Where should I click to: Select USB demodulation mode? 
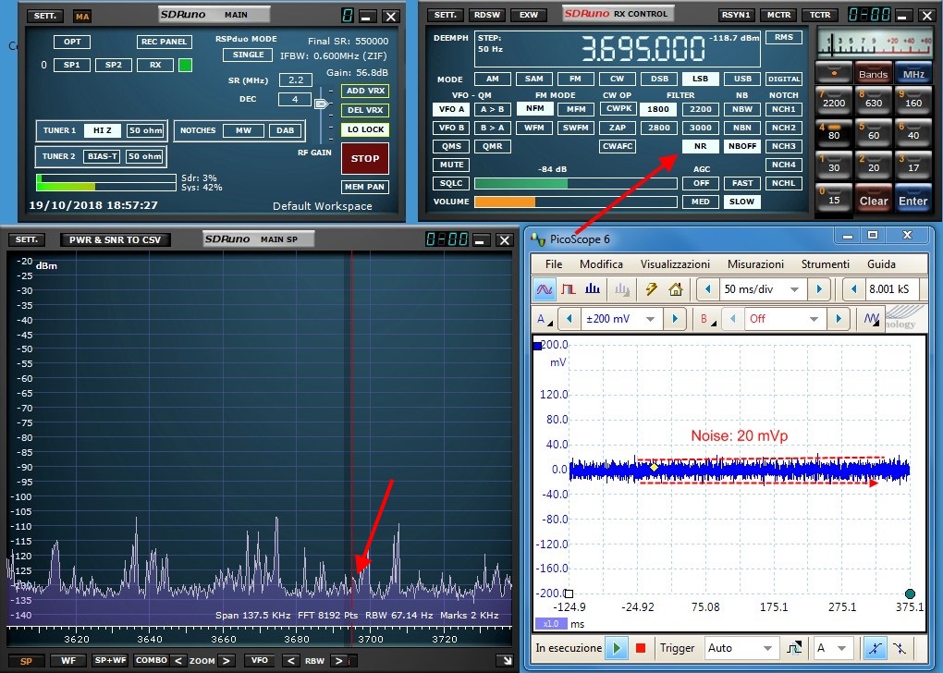click(x=742, y=79)
